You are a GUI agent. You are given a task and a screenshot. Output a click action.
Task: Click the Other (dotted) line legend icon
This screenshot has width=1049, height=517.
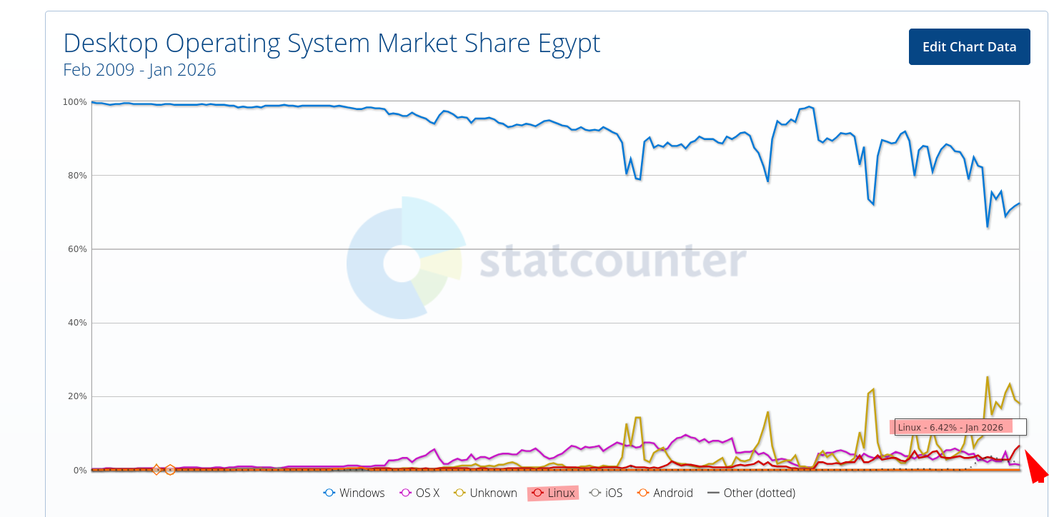[x=712, y=493]
